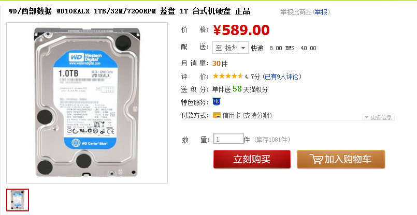Click the 58 天猫积分 points text

[x=250, y=89]
